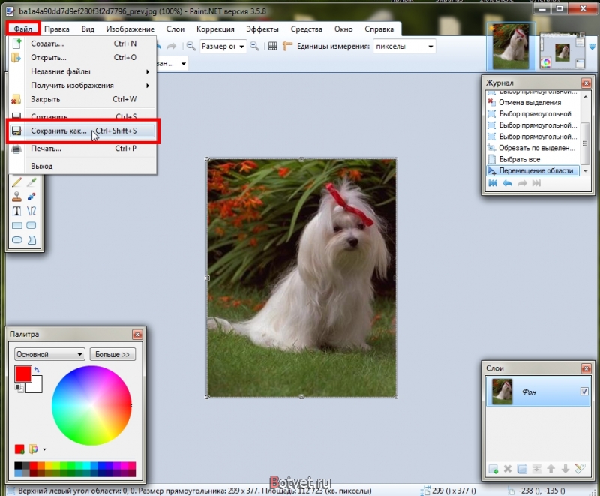Open the Основной color mode dropdown
Screen dimensions: 600x496
(49, 354)
